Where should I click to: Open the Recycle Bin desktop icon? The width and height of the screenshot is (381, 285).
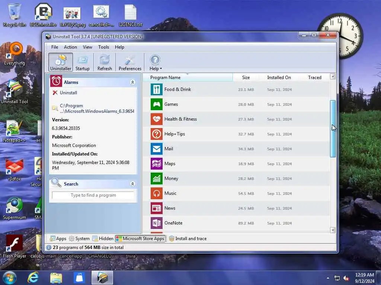[15, 15]
